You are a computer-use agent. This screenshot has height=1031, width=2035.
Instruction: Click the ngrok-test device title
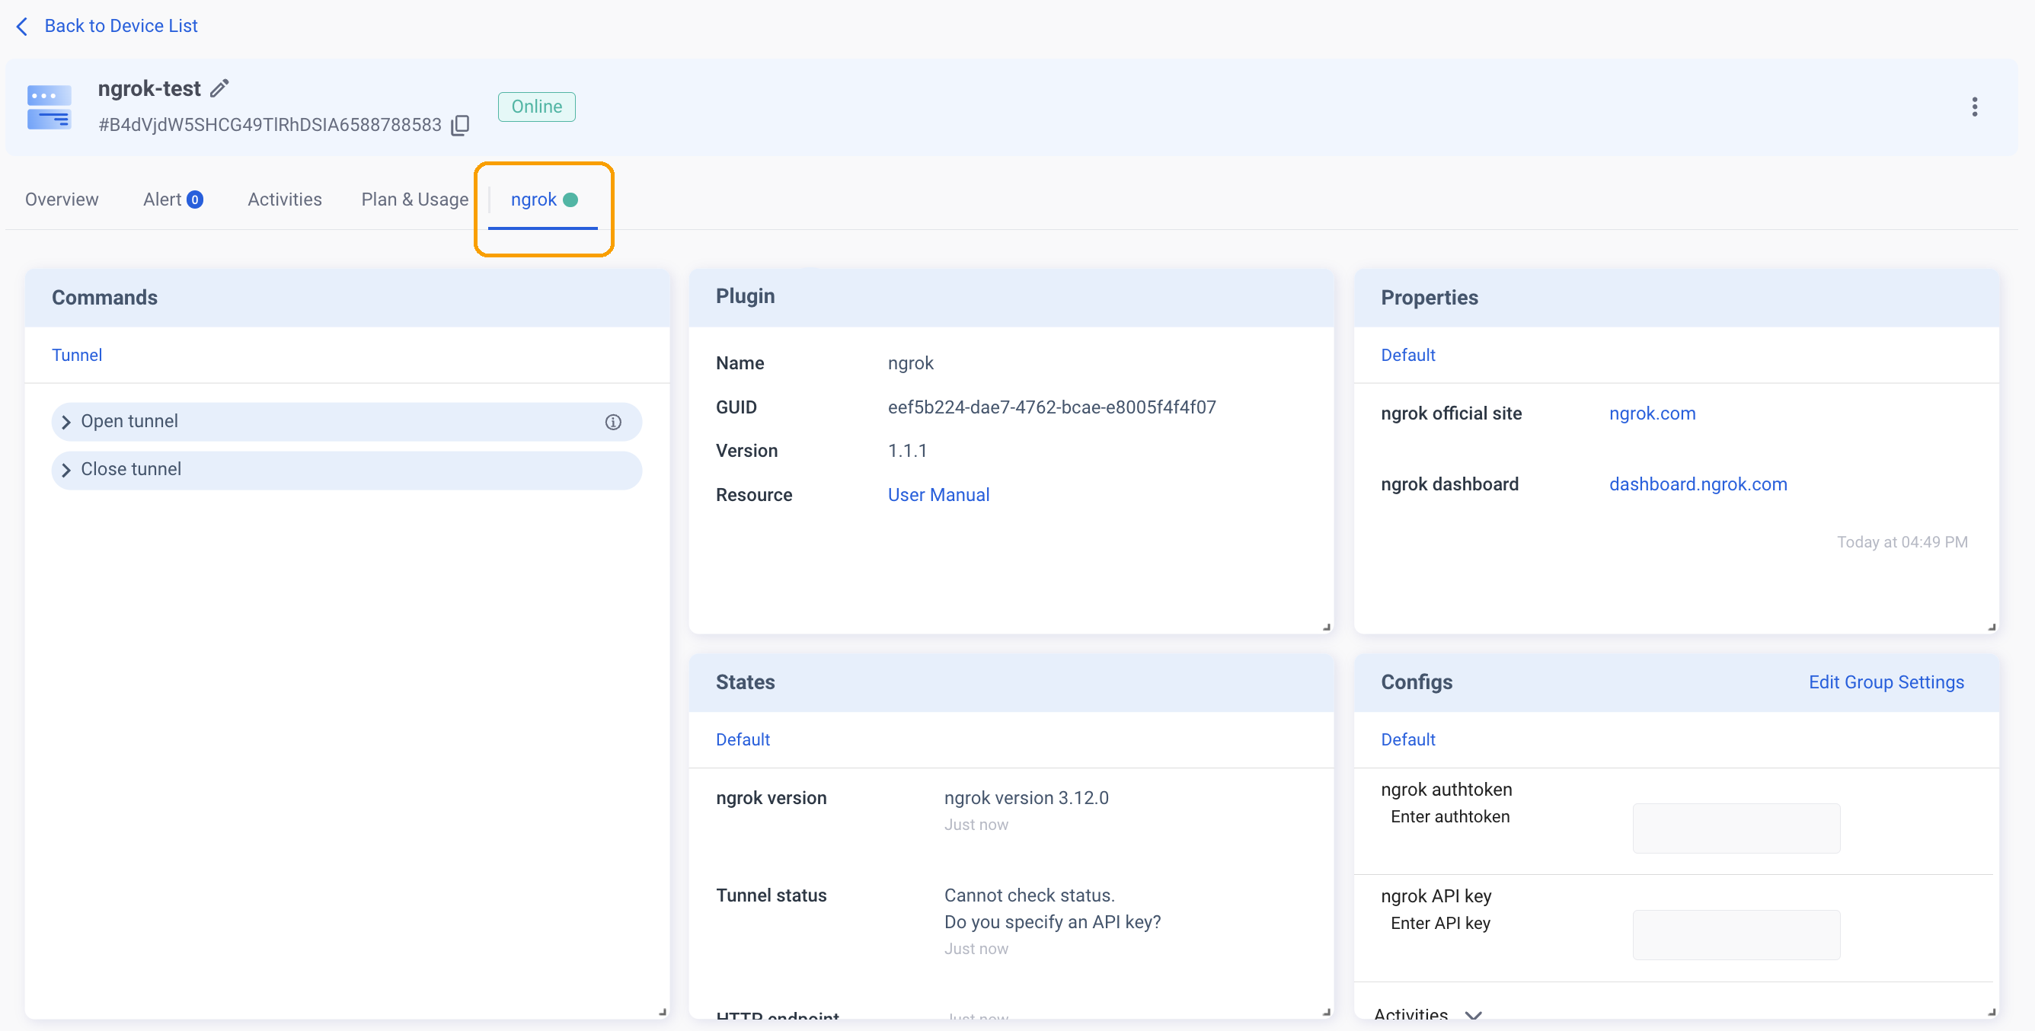[x=149, y=88]
